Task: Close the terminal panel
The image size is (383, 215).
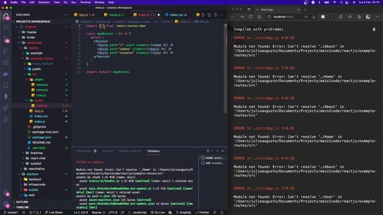Action: coord(223,151)
